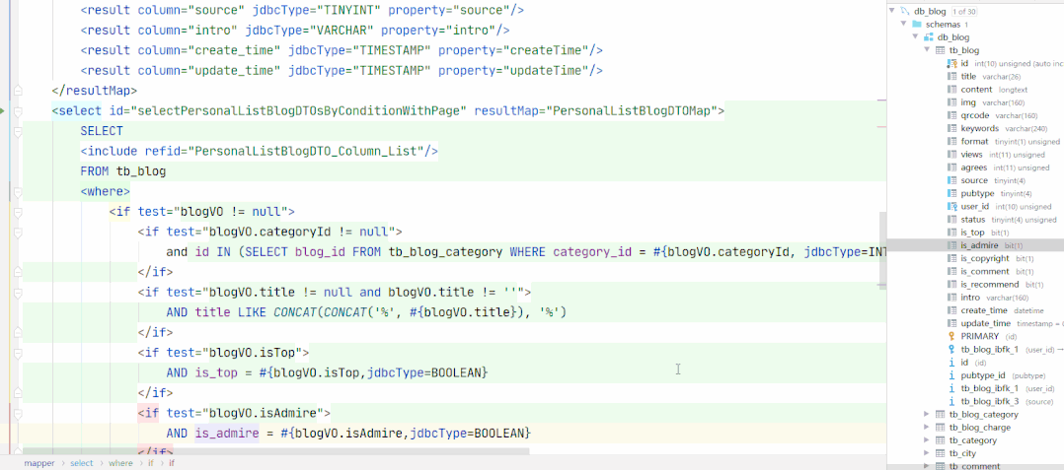Click the db_blog data source icon

click(x=904, y=11)
